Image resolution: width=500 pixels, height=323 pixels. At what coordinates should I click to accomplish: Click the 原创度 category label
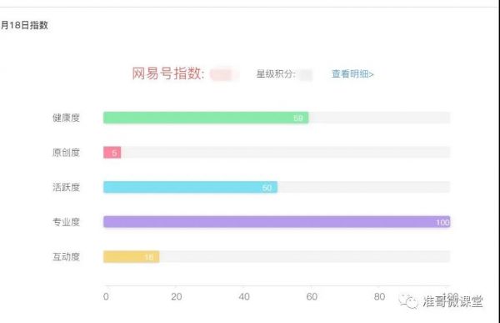66,153
